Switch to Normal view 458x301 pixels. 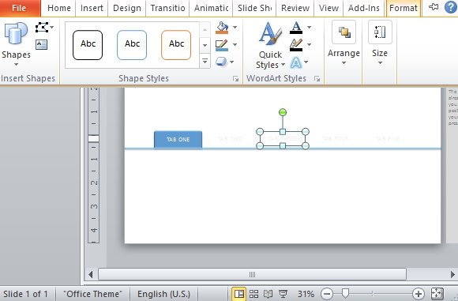pos(239,294)
